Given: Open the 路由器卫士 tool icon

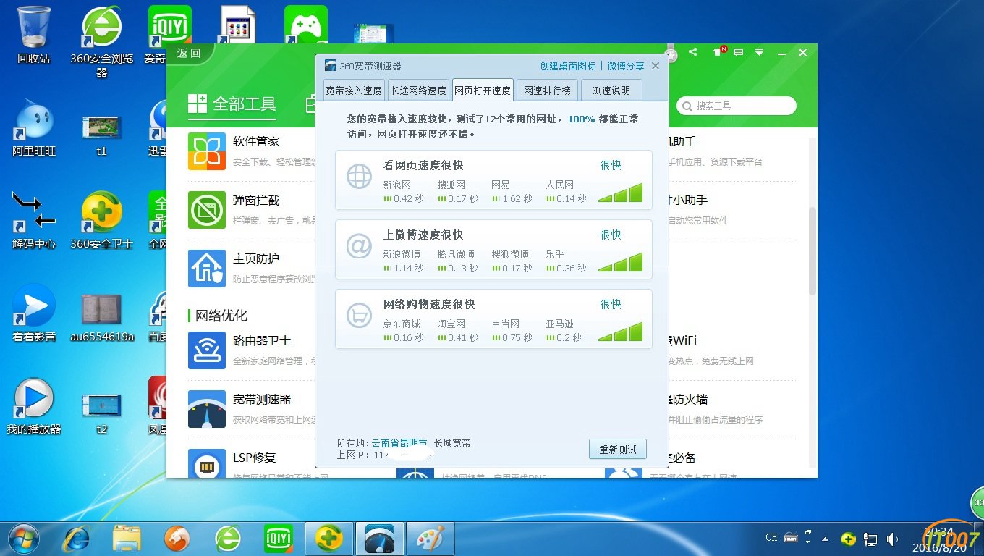Looking at the screenshot, I should 207,350.
